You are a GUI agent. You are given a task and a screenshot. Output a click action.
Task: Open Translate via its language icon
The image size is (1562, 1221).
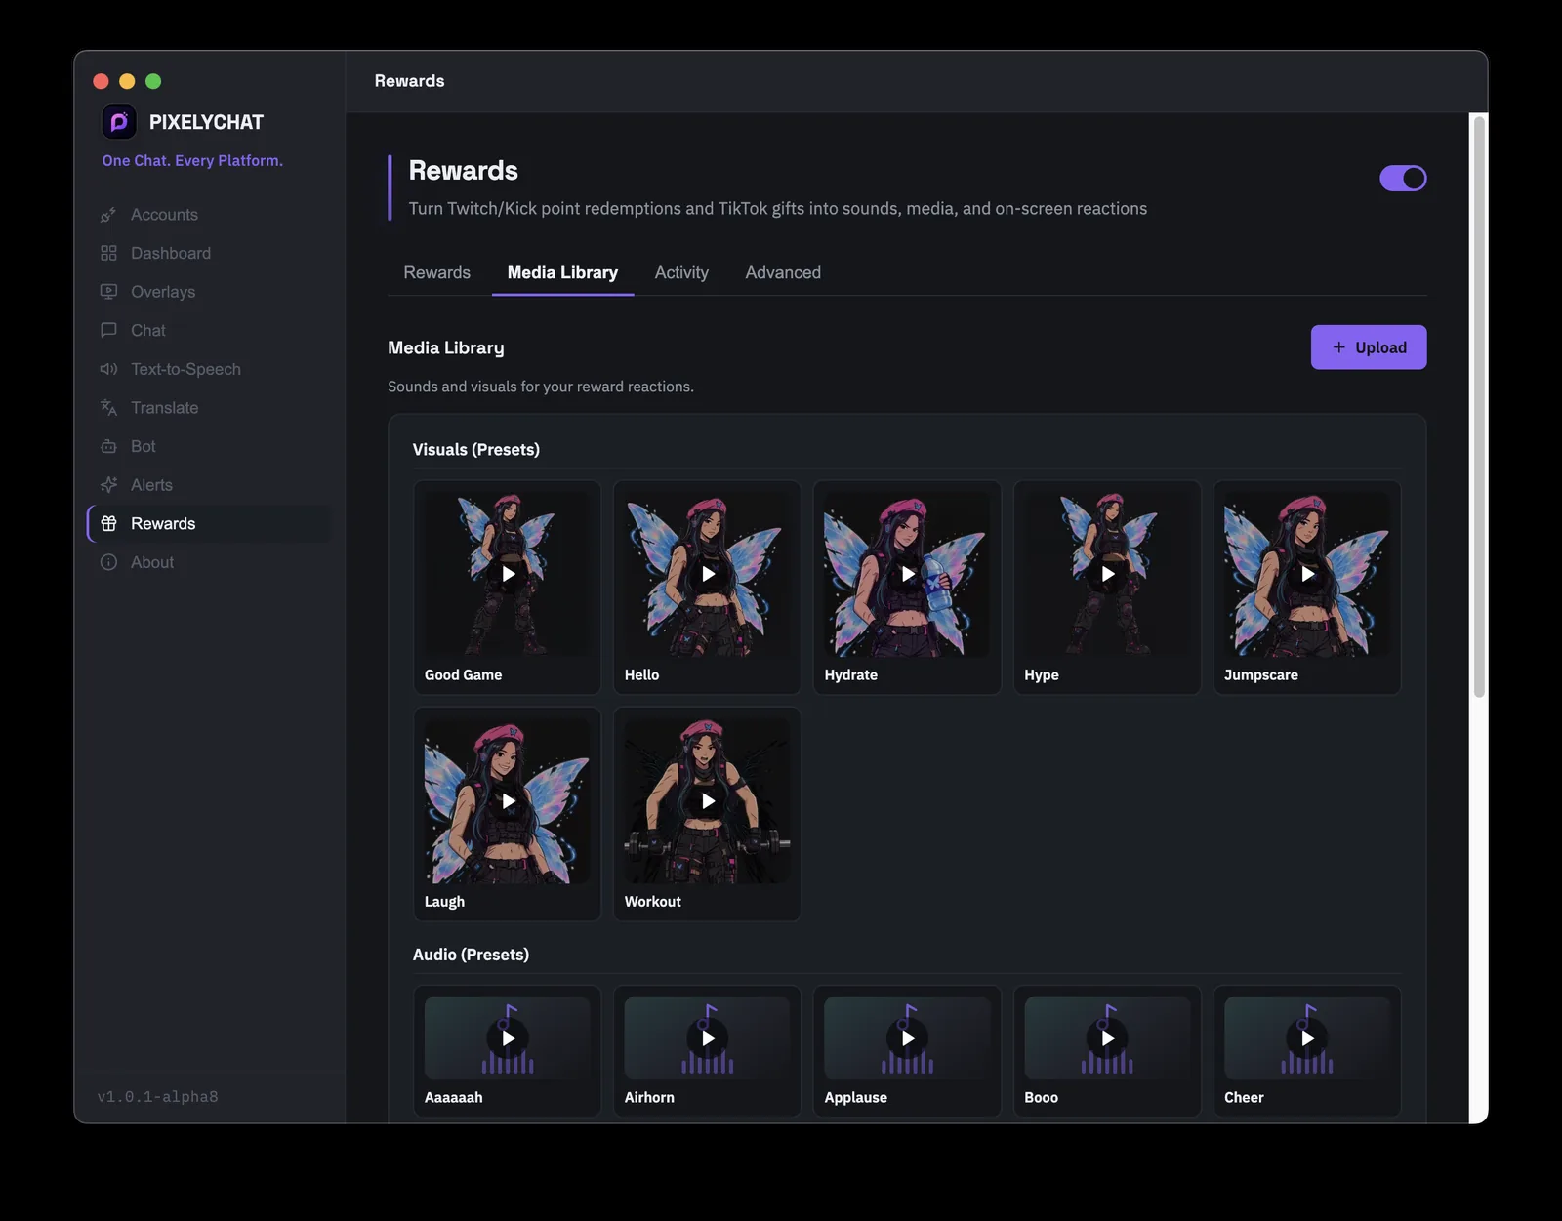coord(108,408)
